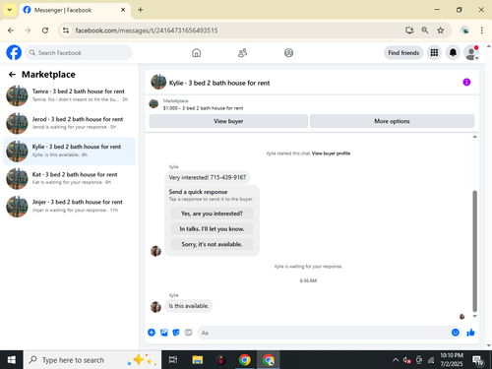Image resolution: width=492 pixels, height=369 pixels.
Task: Click the muted volume tray icon
Action: click(407, 360)
